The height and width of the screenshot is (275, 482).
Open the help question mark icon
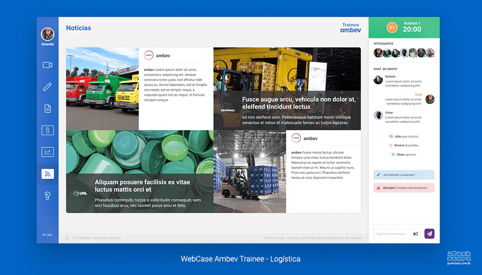coord(47,196)
